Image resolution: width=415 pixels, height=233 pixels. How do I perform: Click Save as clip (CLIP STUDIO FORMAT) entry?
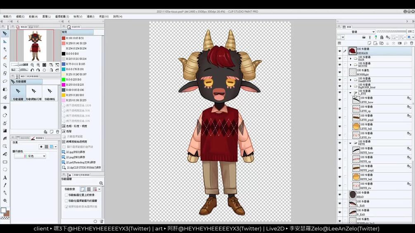pos(81,167)
